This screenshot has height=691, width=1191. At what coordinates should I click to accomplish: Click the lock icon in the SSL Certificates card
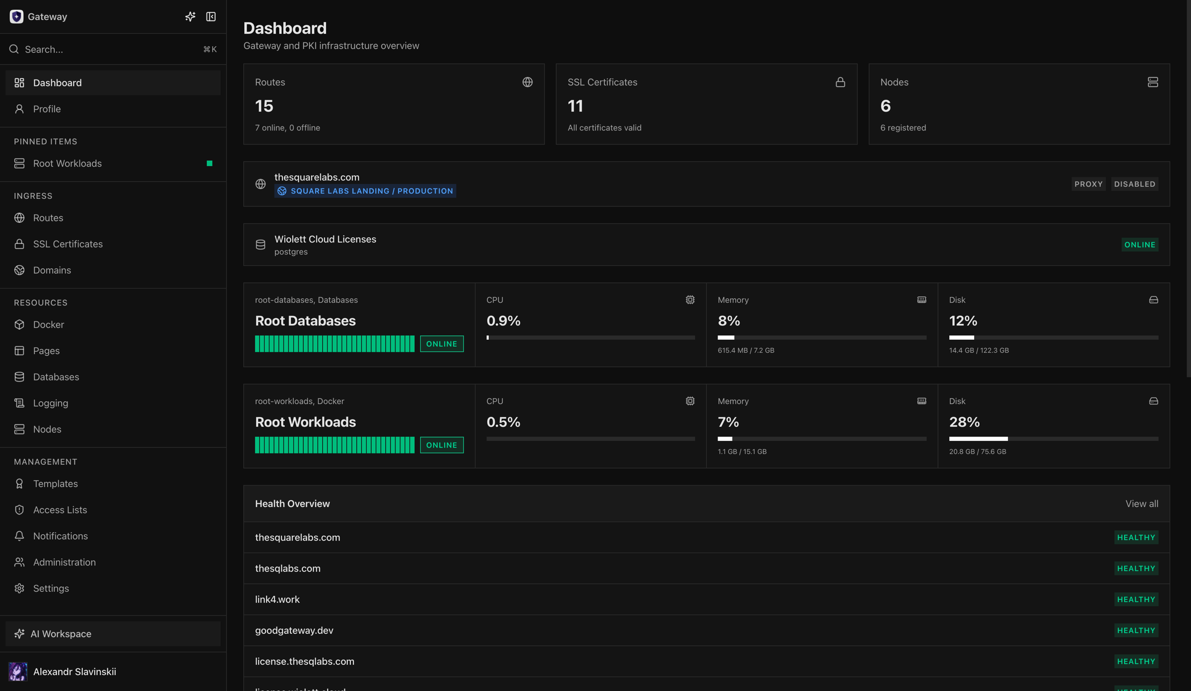(x=840, y=82)
